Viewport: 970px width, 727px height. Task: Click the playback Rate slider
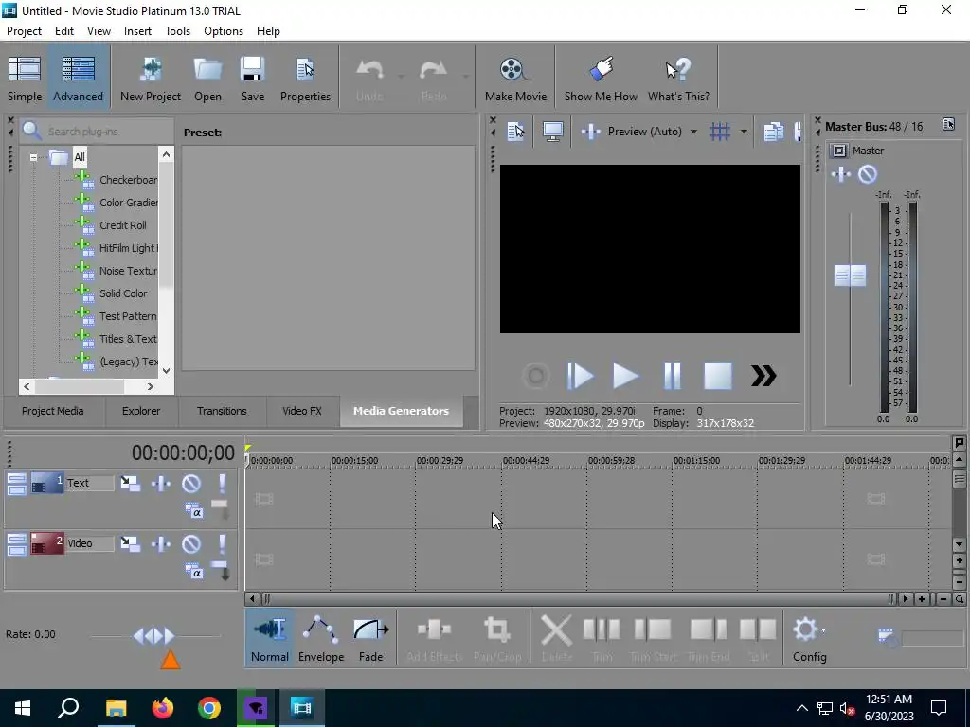154,635
